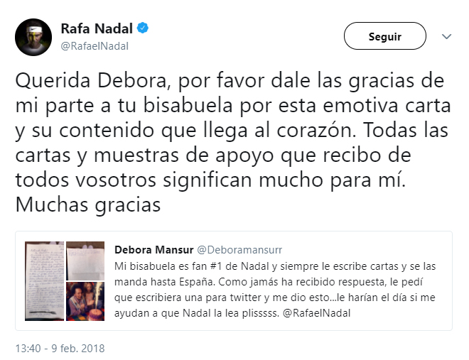Screen dimensions: 469x360
Task: Open Rafa Nadal's profile avatar
Action: point(33,37)
